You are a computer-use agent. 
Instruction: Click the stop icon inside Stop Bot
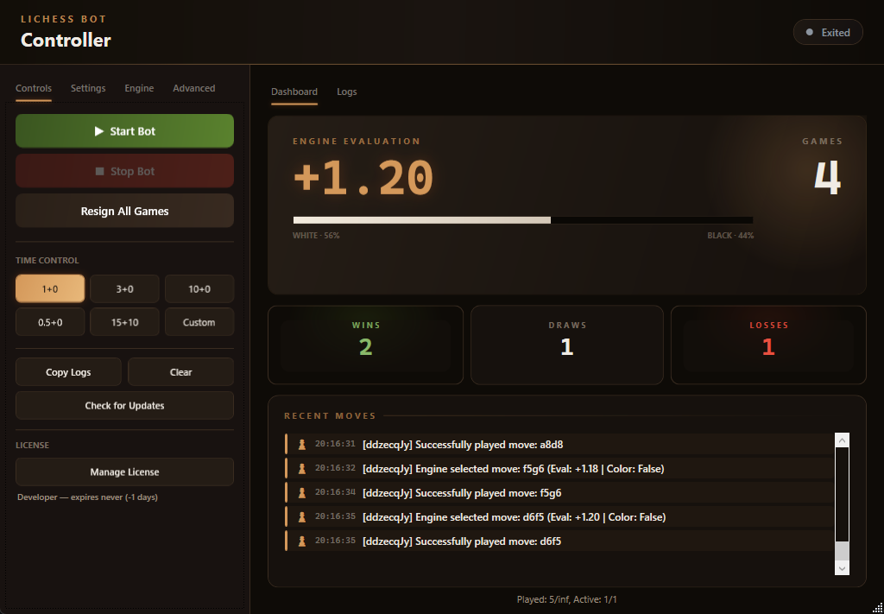point(100,170)
